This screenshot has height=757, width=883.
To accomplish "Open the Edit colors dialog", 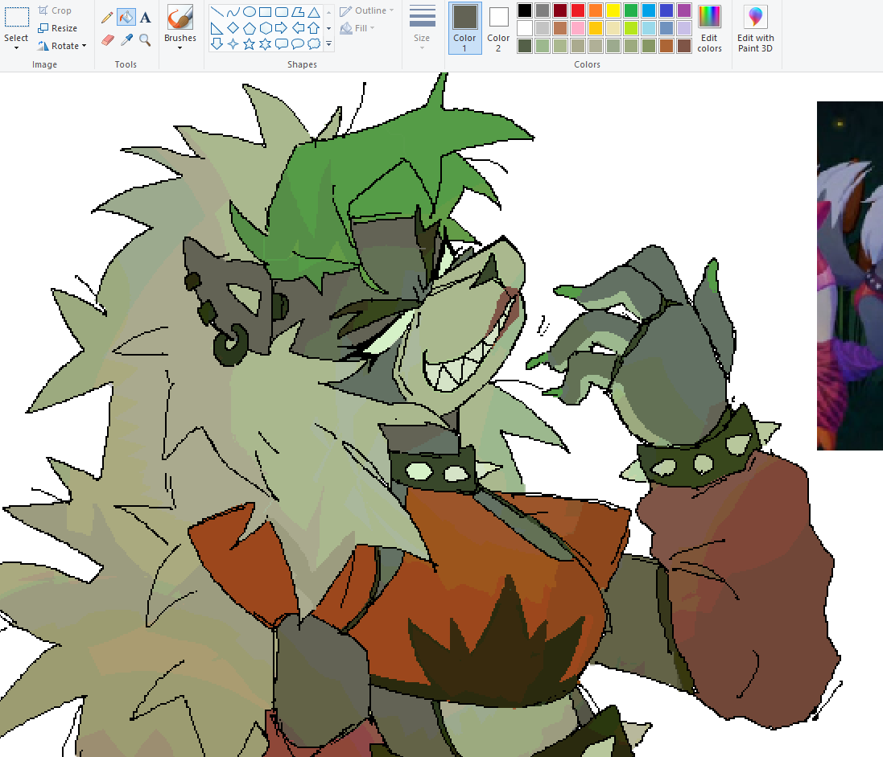I will coord(710,28).
